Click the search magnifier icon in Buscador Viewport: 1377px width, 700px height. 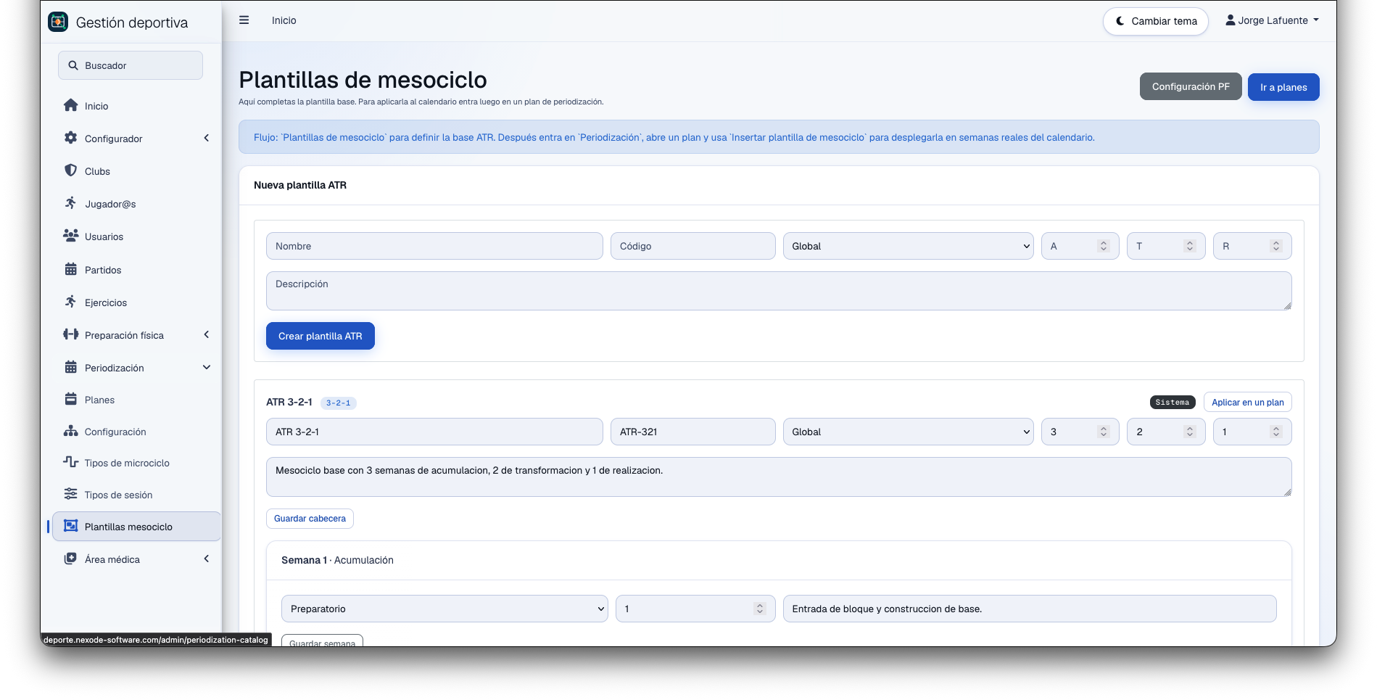[x=73, y=65]
